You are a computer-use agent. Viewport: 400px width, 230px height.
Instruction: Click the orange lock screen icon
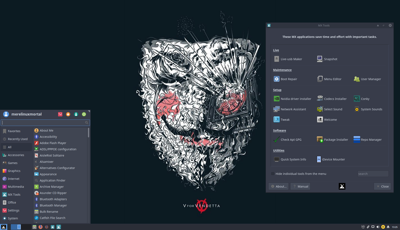68,114
